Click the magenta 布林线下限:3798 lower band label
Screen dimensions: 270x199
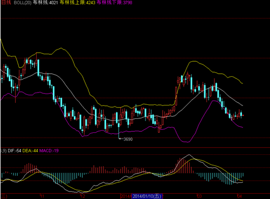(115, 3)
